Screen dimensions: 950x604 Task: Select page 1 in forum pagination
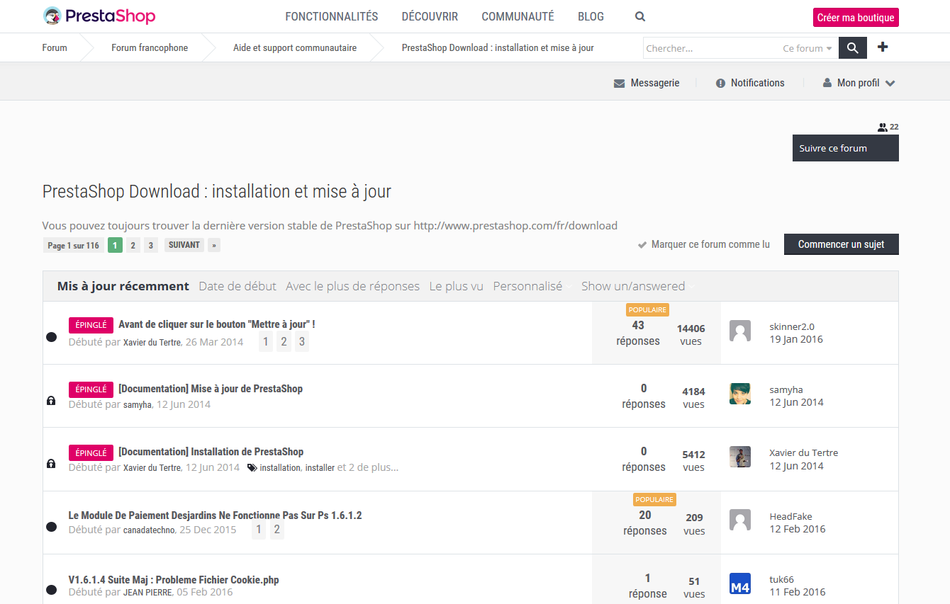coord(116,246)
